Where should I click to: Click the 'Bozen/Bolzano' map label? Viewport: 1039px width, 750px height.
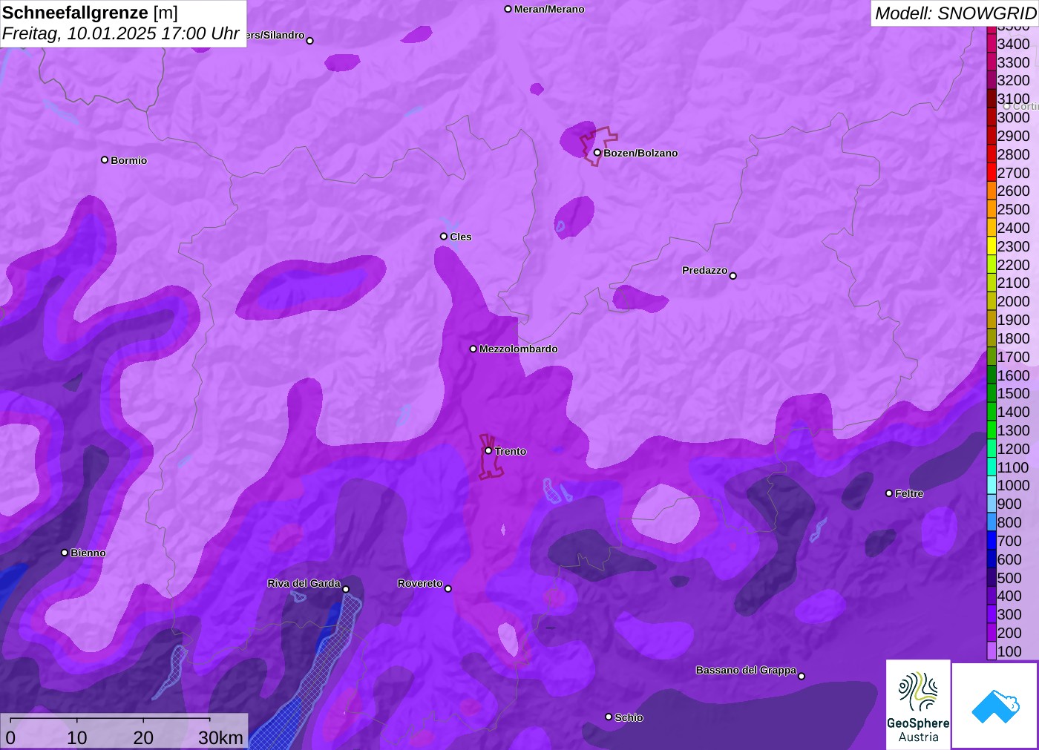[x=640, y=153]
